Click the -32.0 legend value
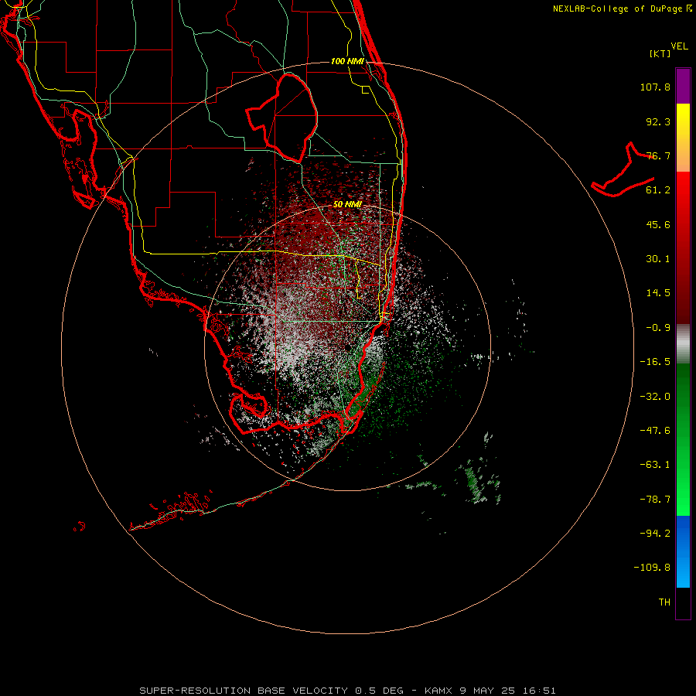Image resolution: width=696 pixels, height=696 pixels. click(655, 397)
